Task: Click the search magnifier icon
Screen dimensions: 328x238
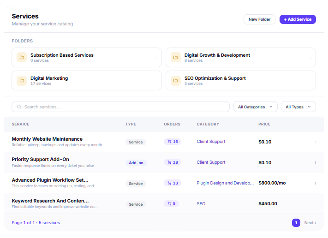Action: [19, 107]
